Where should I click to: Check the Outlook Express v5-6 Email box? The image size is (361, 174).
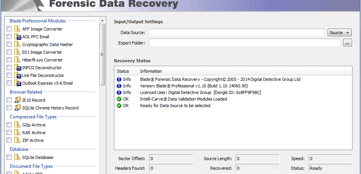[x=9, y=83]
